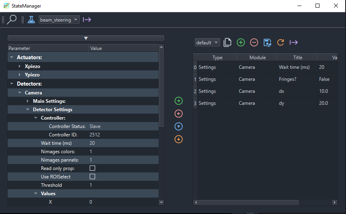Viewport: 346px width, 214px height.
Task: Click the Value column header in tree
Action: click(124, 48)
